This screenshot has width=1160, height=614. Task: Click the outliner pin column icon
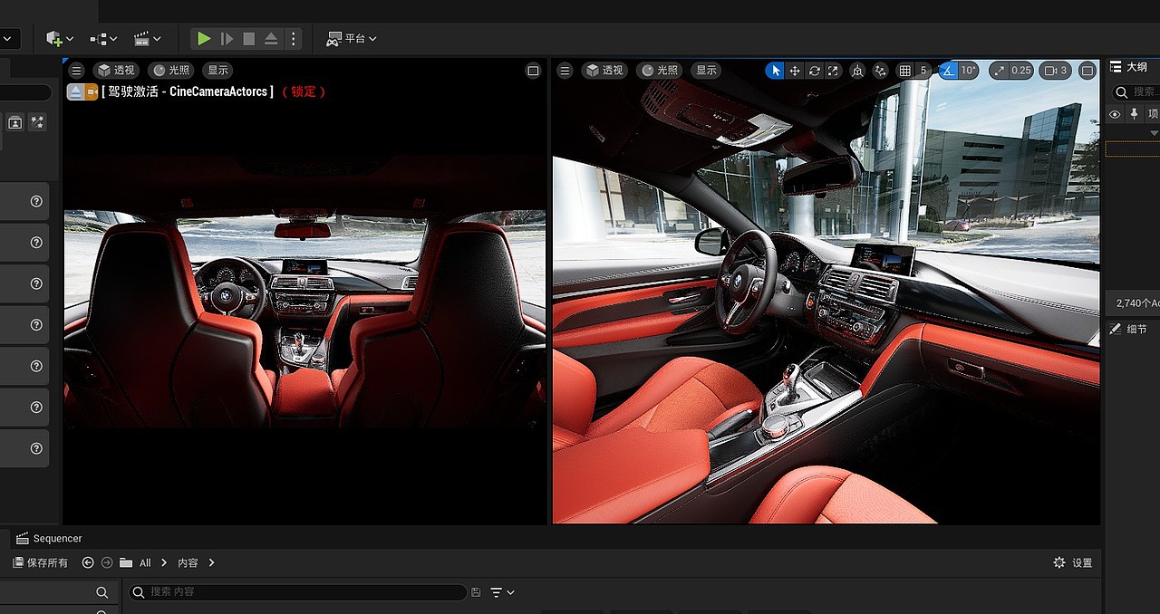pos(1134,113)
